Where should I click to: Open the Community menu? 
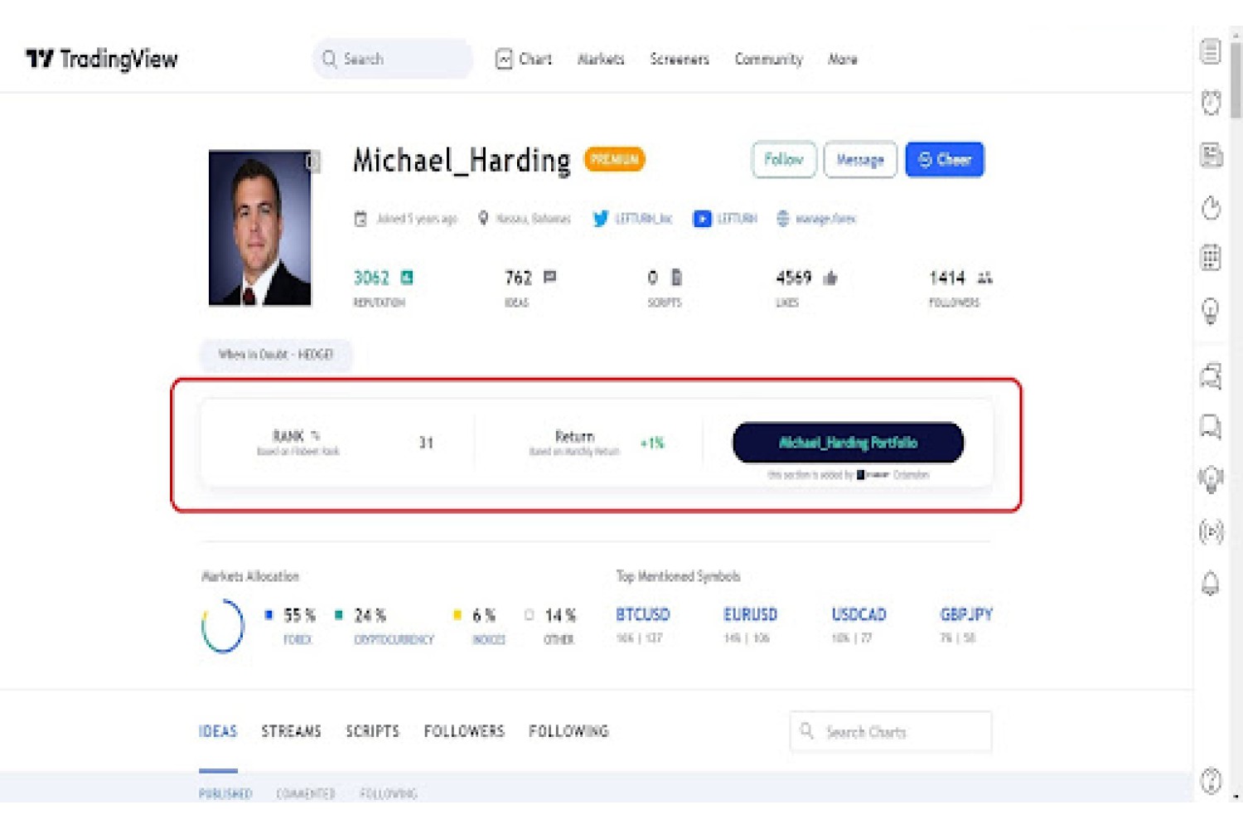click(x=769, y=59)
